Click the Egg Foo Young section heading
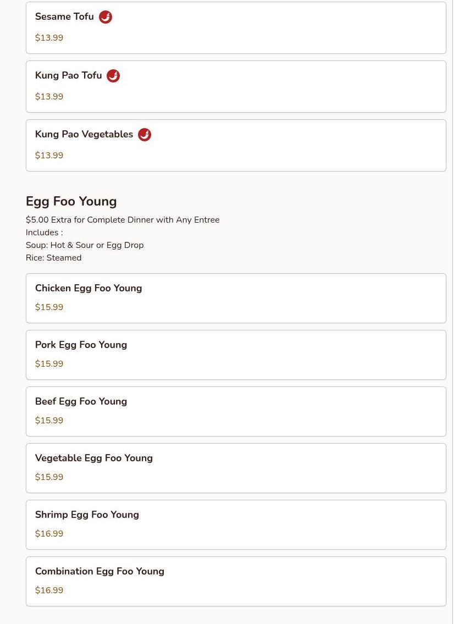Image resolution: width=464 pixels, height=624 pixels. (71, 201)
